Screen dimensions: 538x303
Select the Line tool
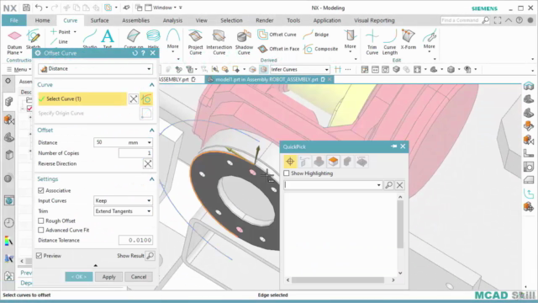60,41
